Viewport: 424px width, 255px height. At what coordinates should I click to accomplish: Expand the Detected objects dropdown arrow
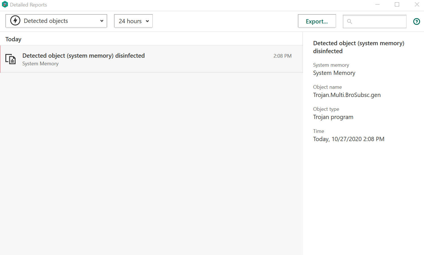coord(102,21)
